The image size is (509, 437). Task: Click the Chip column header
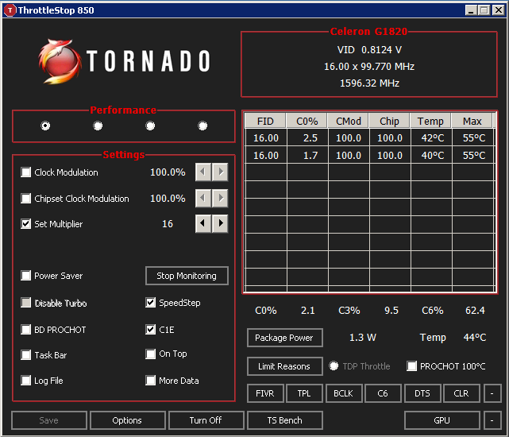point(389,121)
